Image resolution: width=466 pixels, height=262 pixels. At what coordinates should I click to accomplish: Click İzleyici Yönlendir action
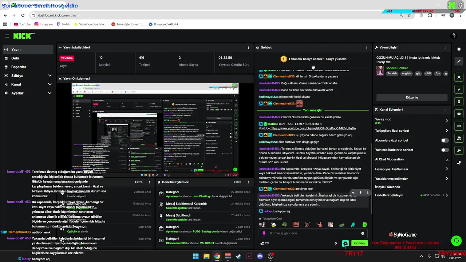(388, 187)
